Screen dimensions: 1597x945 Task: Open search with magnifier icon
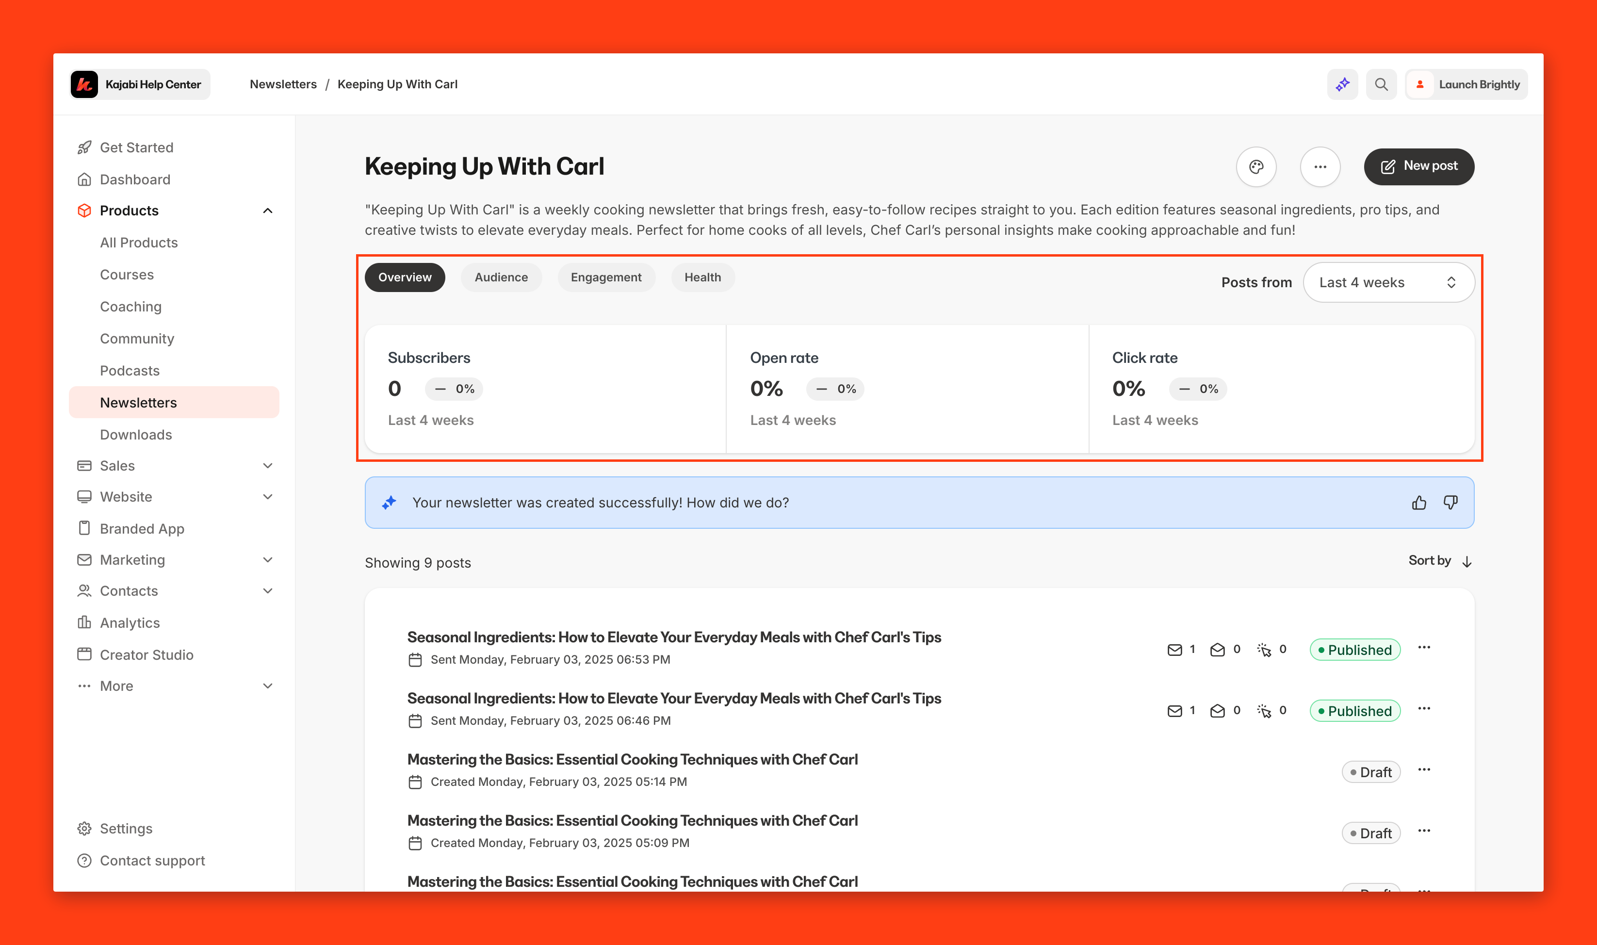pos(1381,84)
